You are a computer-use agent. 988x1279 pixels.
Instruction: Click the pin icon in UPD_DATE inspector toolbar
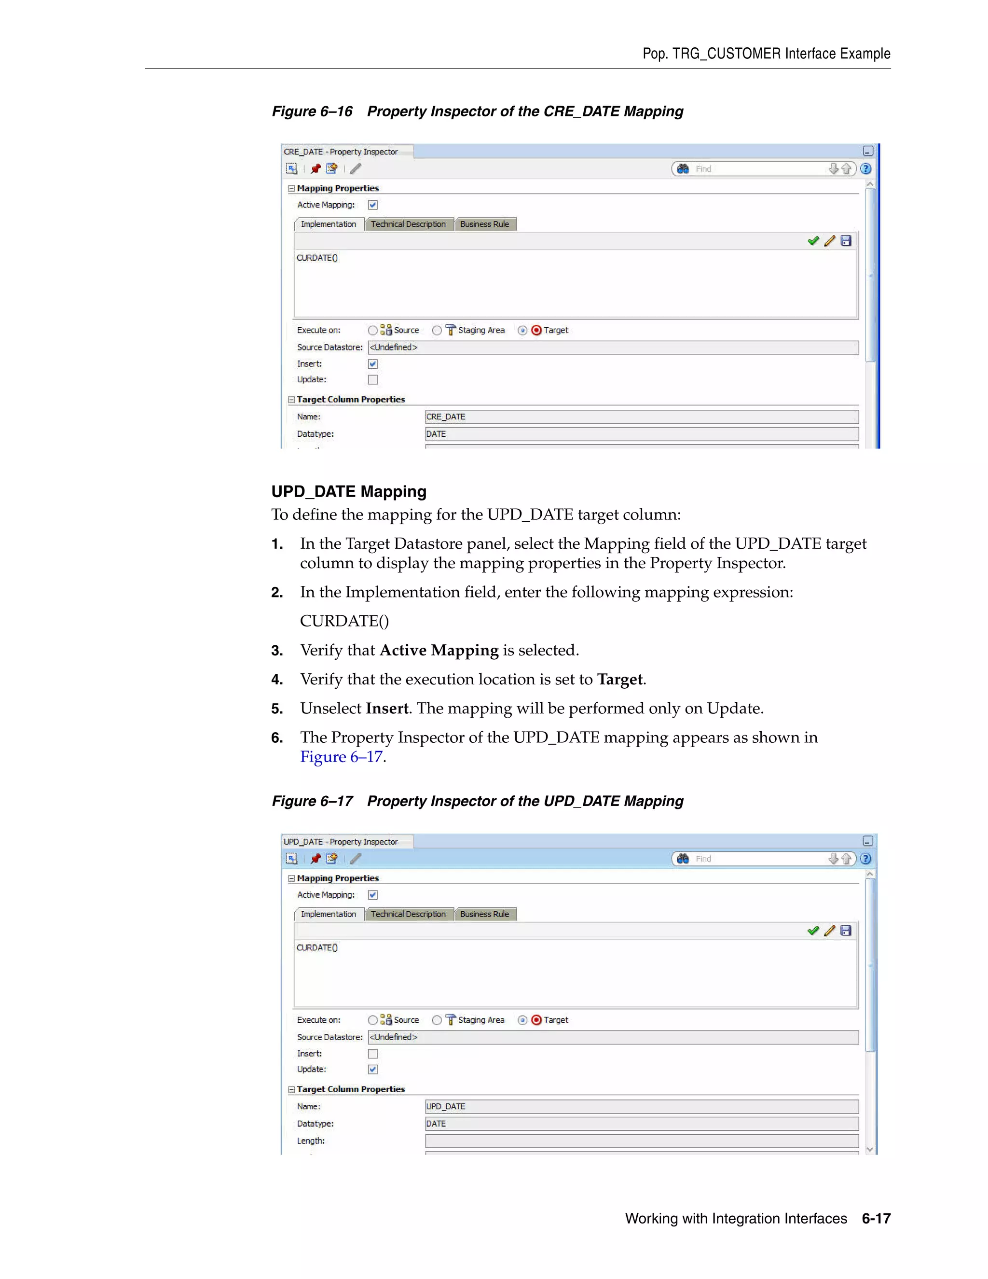(316, 859)
